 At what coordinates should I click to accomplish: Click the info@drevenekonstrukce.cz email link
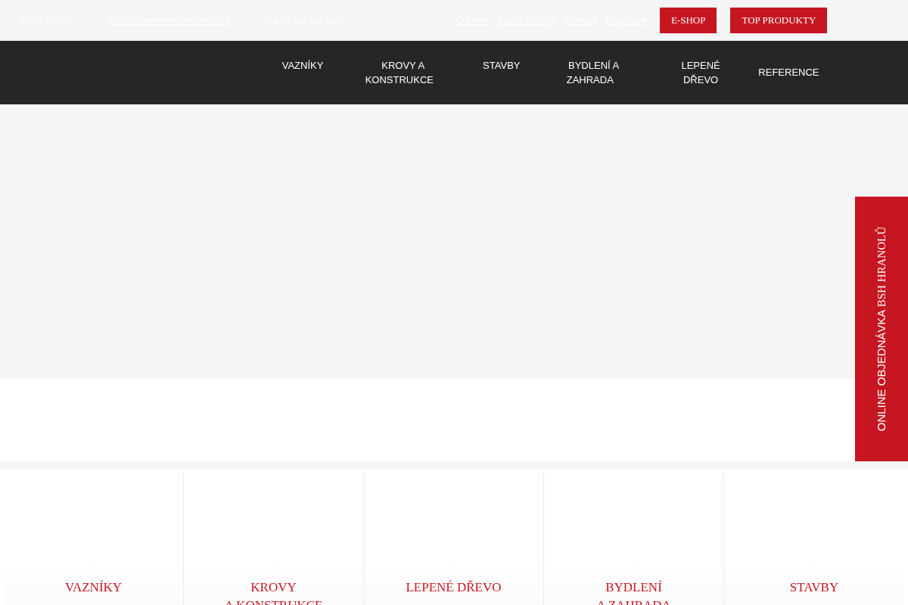pyautogui.click(x=169, y=20)
